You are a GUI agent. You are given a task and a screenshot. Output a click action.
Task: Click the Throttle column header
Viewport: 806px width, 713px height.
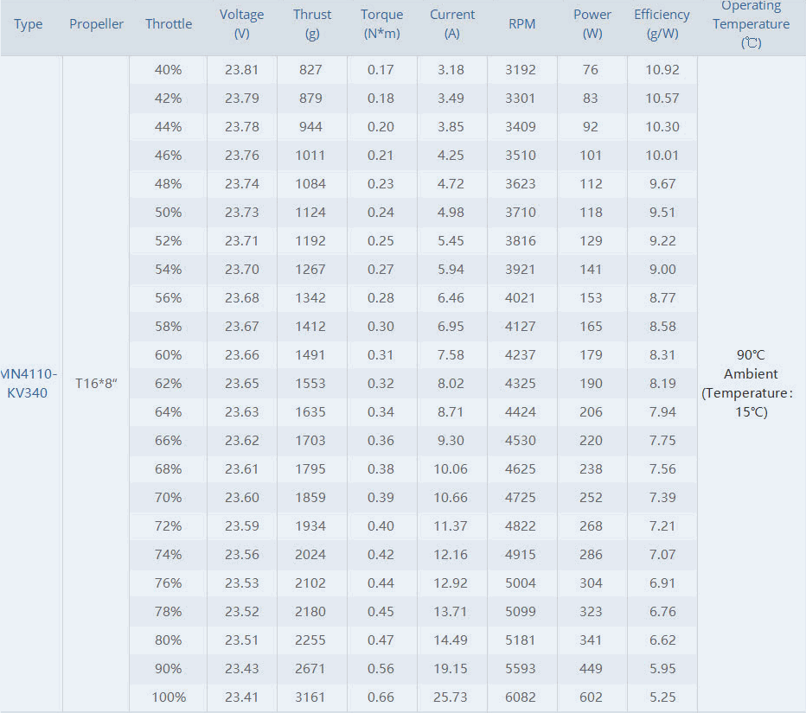coord(169,24)
